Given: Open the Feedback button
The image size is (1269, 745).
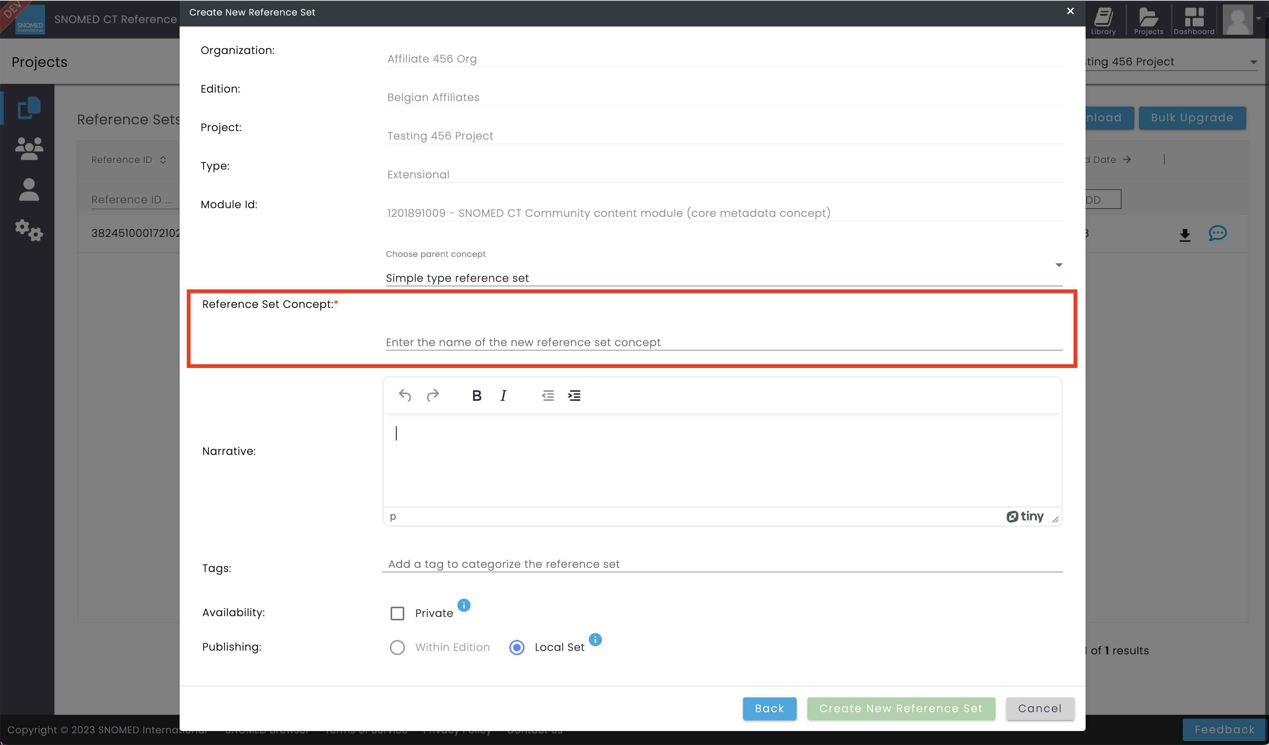Looking at the screenshot, I should coord(1224,730).
